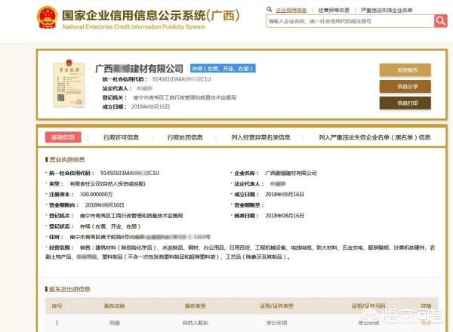The height and width of the screenshot is (332, 453).
Task: Switch to the 基础信息 tab
Action: (63, 137)
